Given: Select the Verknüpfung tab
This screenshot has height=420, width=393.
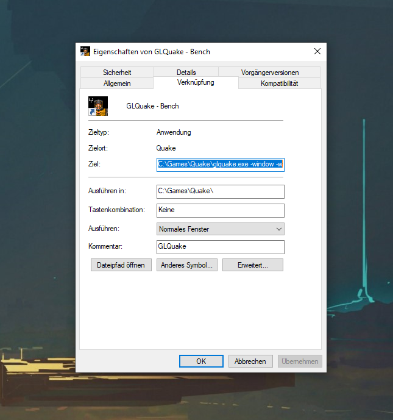Looking at the screenshot, I should tap(196, 82).
